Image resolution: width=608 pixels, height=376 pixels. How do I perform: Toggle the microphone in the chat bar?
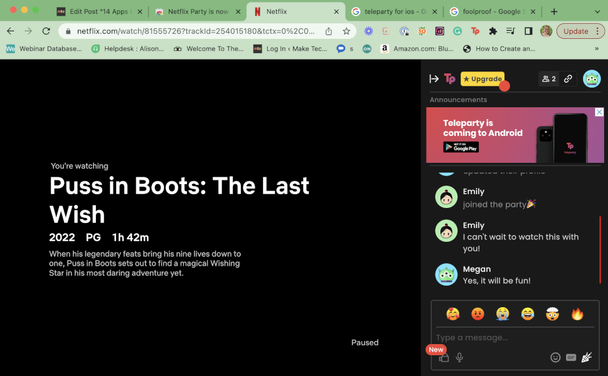coord(459,357)
